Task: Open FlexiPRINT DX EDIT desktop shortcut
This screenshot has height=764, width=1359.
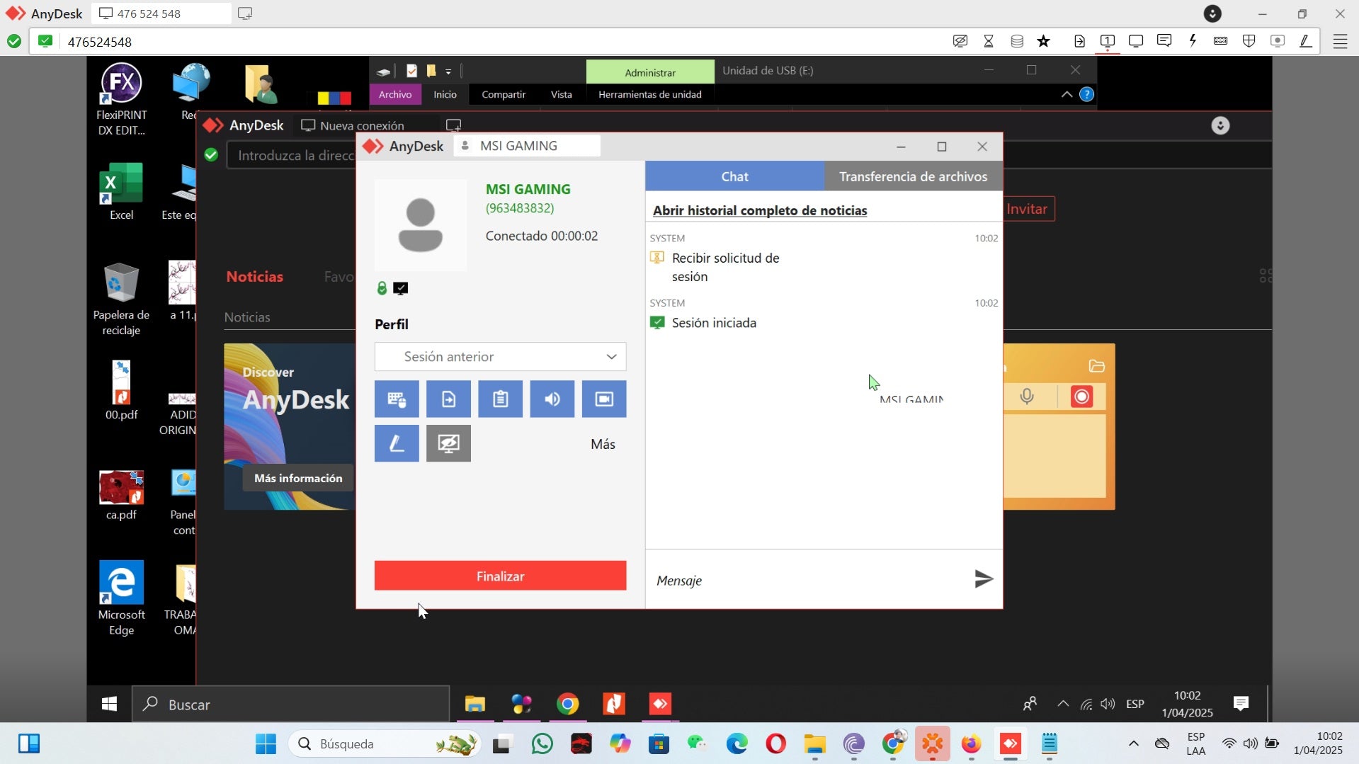Action: (x=121, y=100)
